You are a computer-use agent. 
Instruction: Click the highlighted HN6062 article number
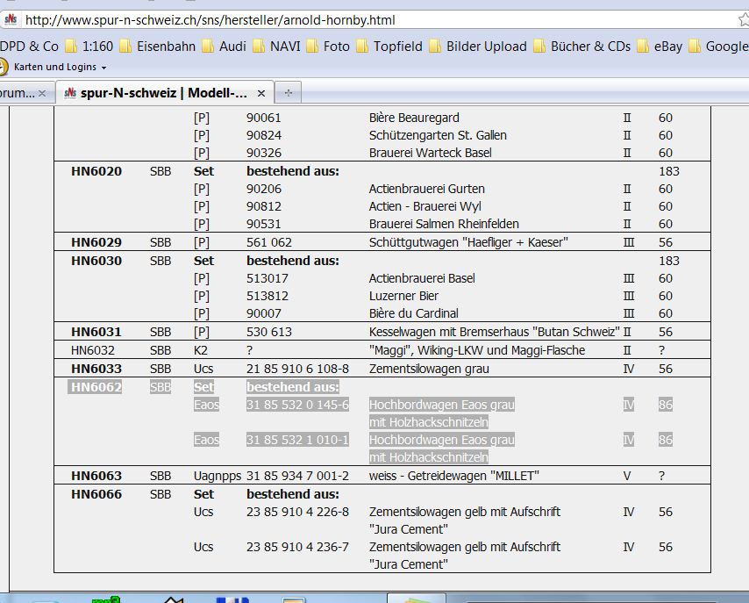(96, 387)
